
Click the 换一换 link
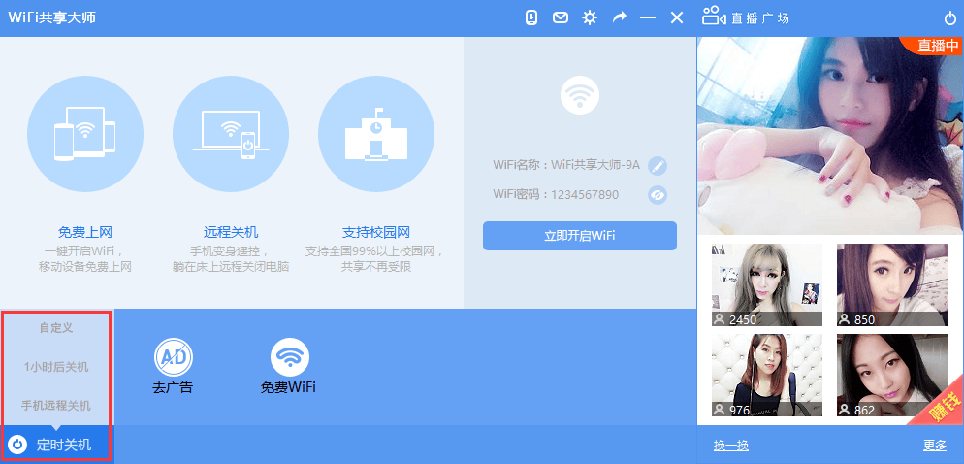731,446
